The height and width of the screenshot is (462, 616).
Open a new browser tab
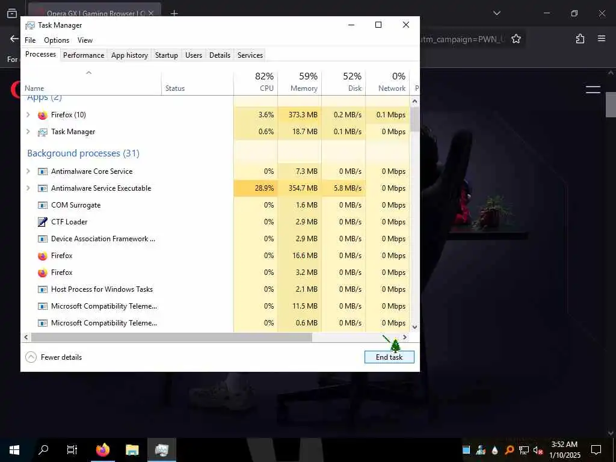[x=174, y=13]
